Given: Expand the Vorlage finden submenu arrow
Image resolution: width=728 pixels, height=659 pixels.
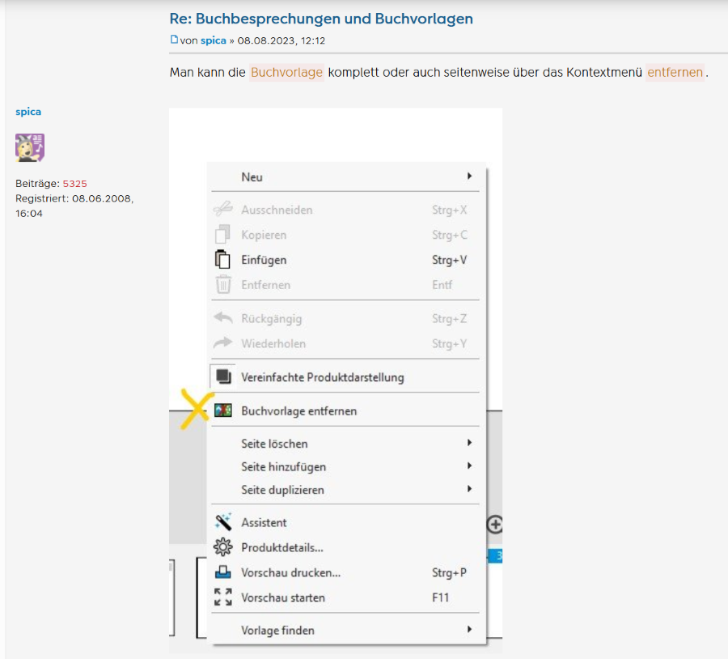Looking at the screenshot, I should pos(469,630).
